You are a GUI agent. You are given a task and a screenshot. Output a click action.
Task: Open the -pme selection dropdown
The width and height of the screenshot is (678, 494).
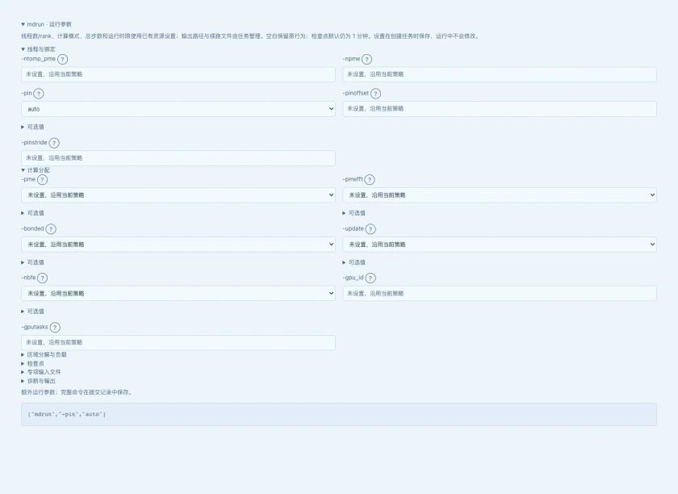pos(178,195)
